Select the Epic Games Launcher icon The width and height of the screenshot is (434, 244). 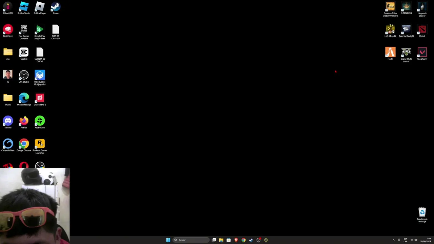(24, 32)
